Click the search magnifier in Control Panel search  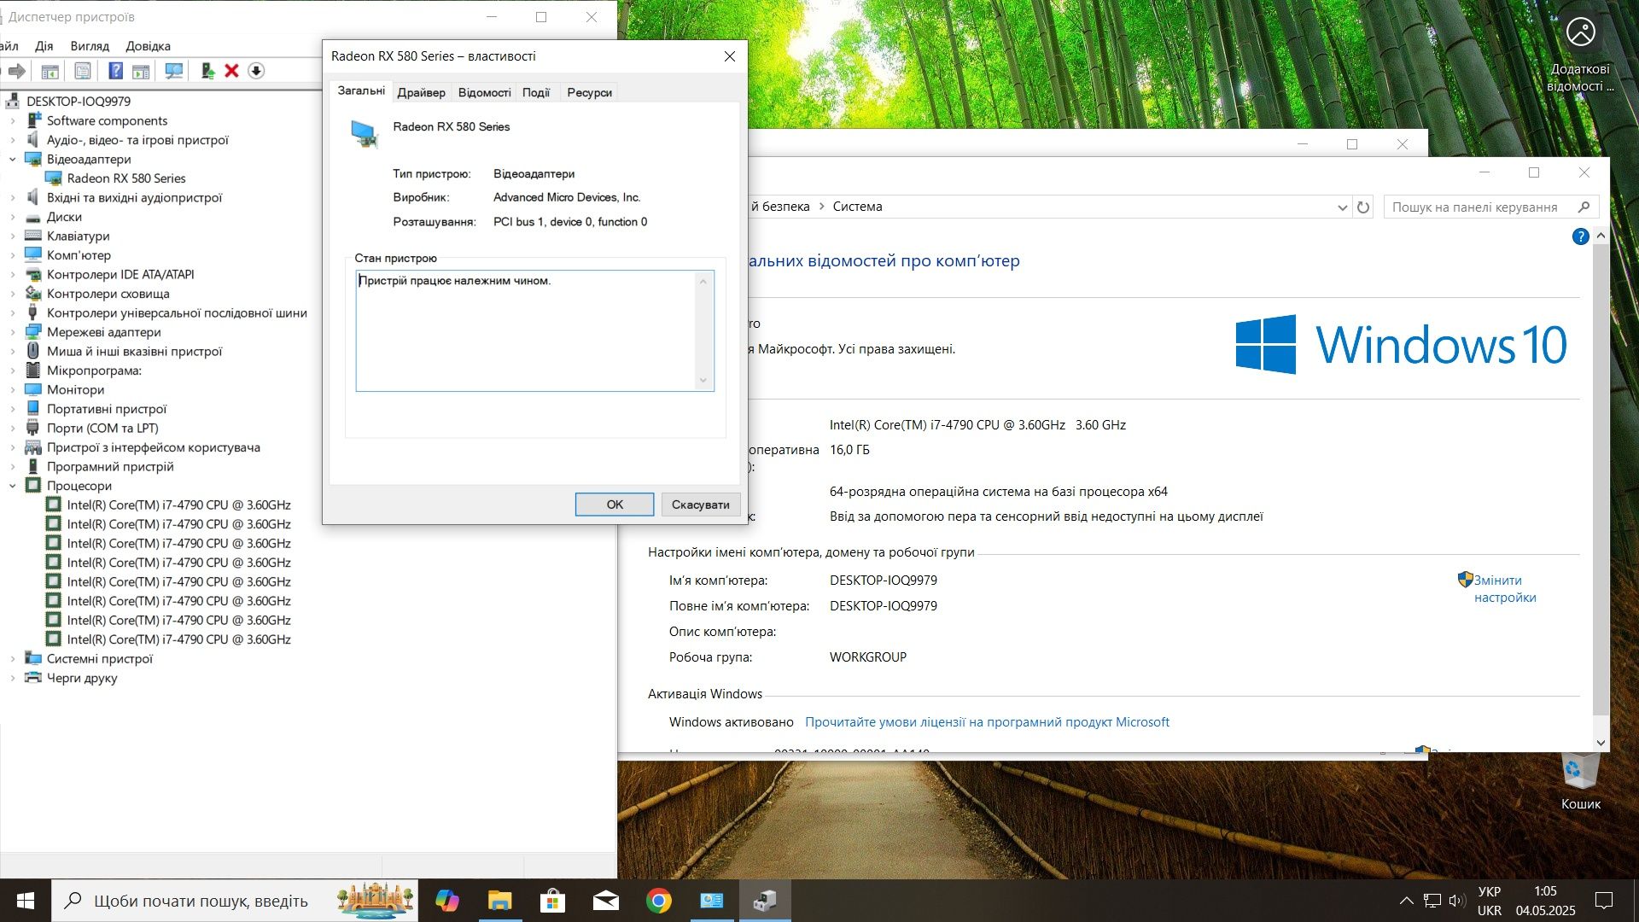(x=1584, y=207)
